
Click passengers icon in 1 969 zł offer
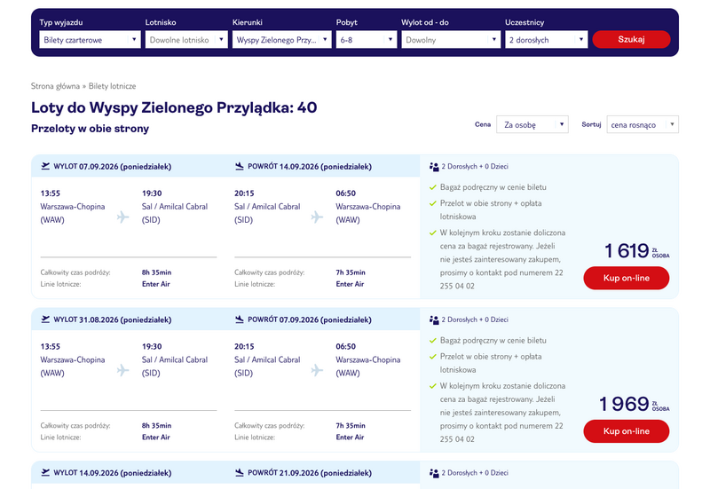click(434, 319)
